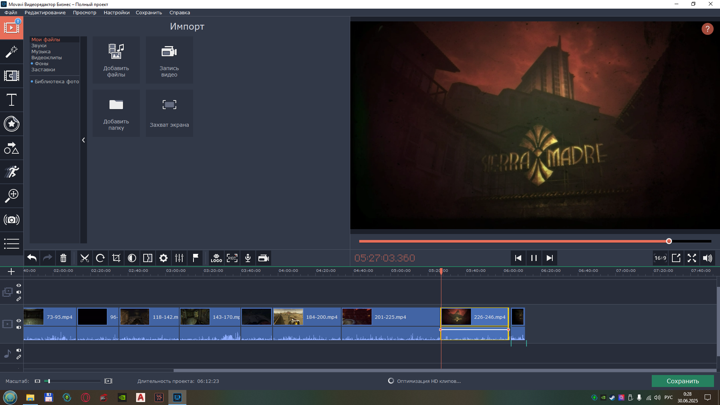Open the Справка menu
Viewport: 720px width, 405px height.
180,12
